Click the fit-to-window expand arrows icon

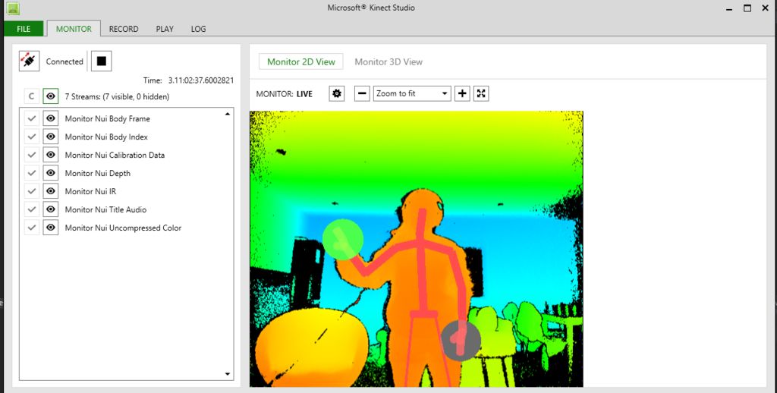pos(481,93)
